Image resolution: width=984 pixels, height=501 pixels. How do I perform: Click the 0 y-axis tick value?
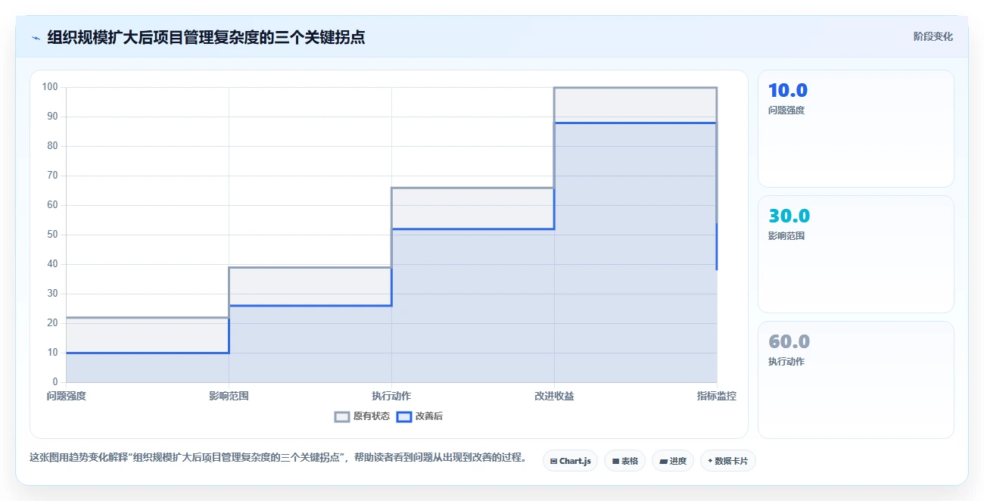pos(55,382)
